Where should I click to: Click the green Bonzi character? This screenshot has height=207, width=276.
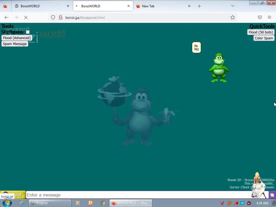(x=219, y=68)
